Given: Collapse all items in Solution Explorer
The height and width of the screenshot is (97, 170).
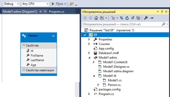Looking at the screenshot, I should click(133, 18).
